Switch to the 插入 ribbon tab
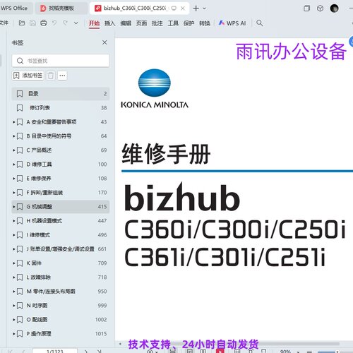 point(109,23)
